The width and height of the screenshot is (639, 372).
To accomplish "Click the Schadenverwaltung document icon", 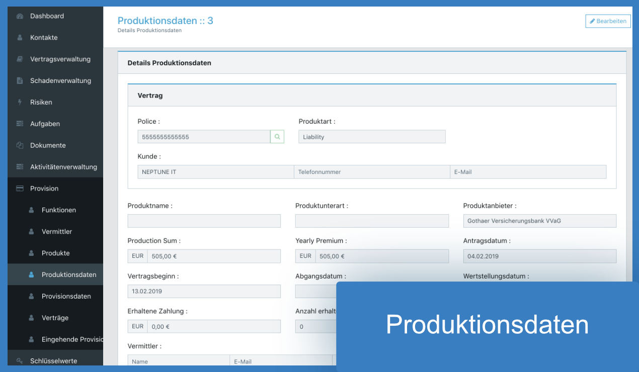I will coord(20,81).
